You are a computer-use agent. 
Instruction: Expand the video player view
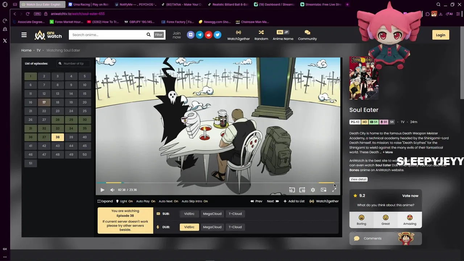click(105, 201)
